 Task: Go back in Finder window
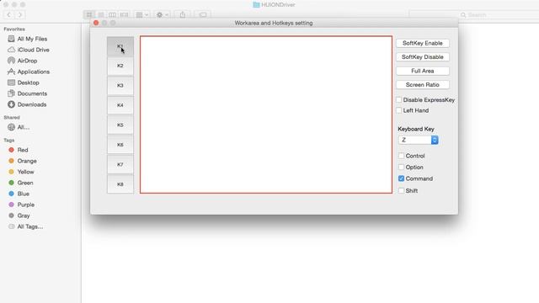click(x=9, y=15)
